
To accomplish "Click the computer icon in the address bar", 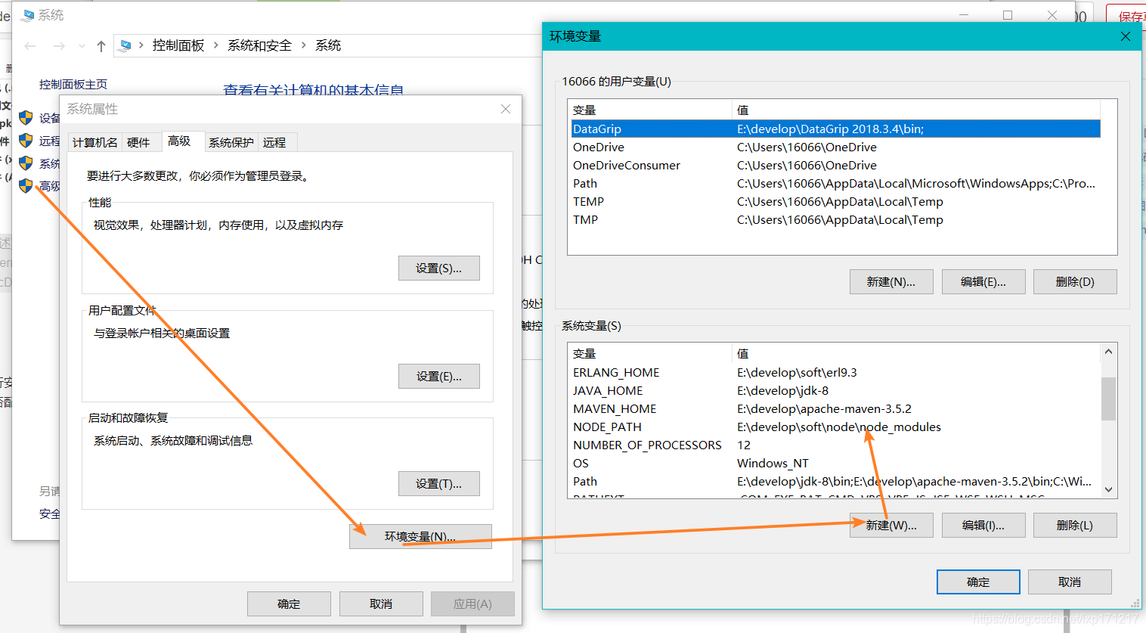I will 125,45.
